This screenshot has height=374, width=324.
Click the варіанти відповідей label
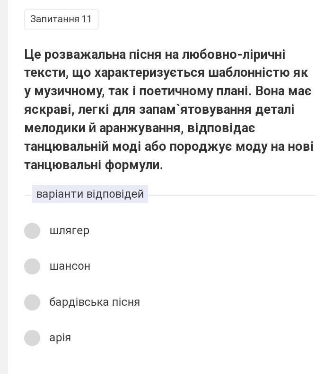[90, 194]
